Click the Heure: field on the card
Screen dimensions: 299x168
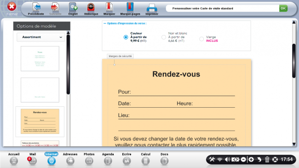click(x=184, y=104)
